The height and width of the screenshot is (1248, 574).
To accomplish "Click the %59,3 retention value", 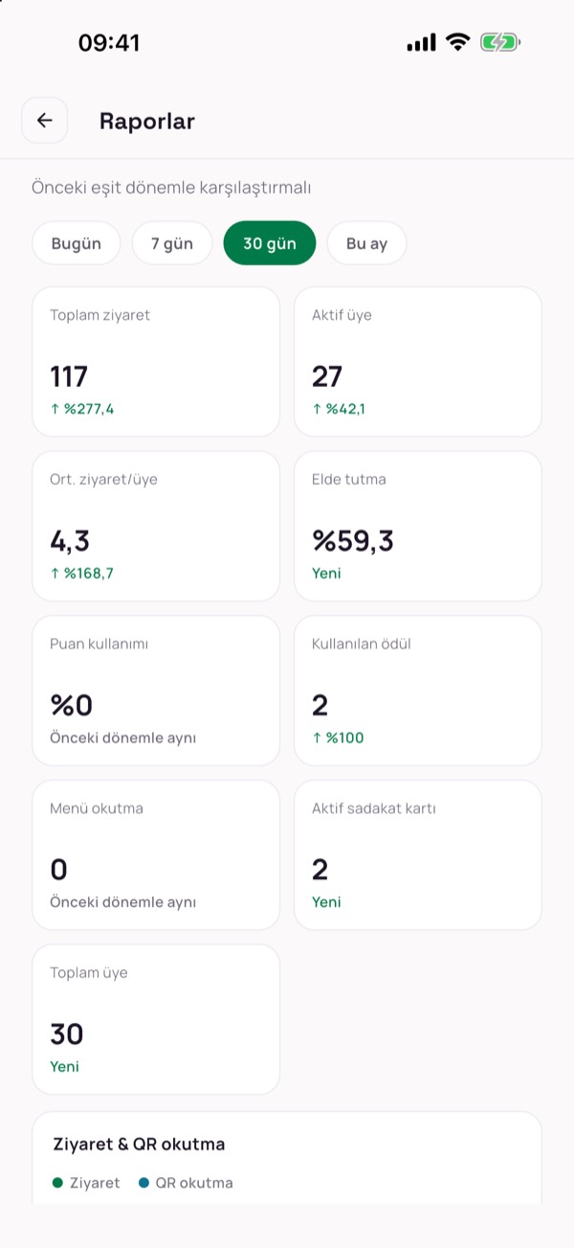I will [x=353, y=541].
